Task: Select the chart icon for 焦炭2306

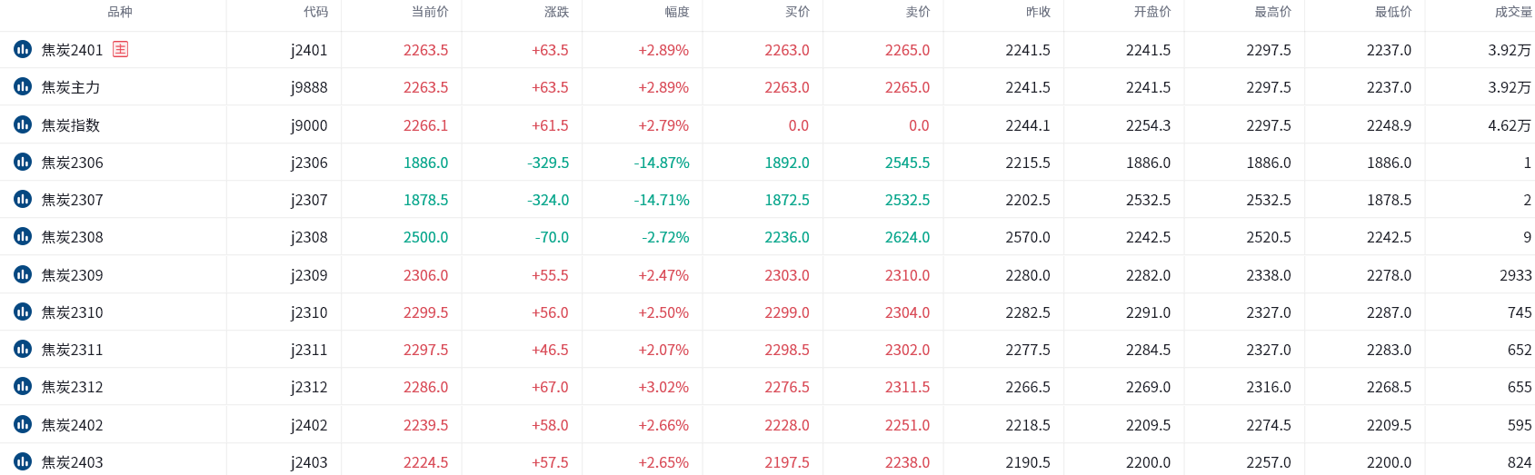Action: pos(23,162)
